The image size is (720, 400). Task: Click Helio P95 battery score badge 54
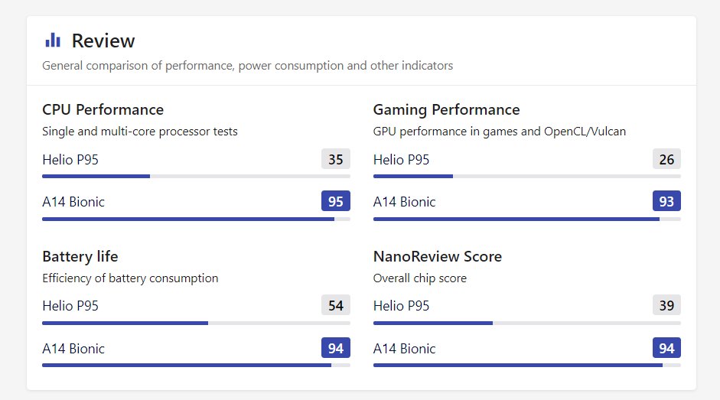(336, 305)
